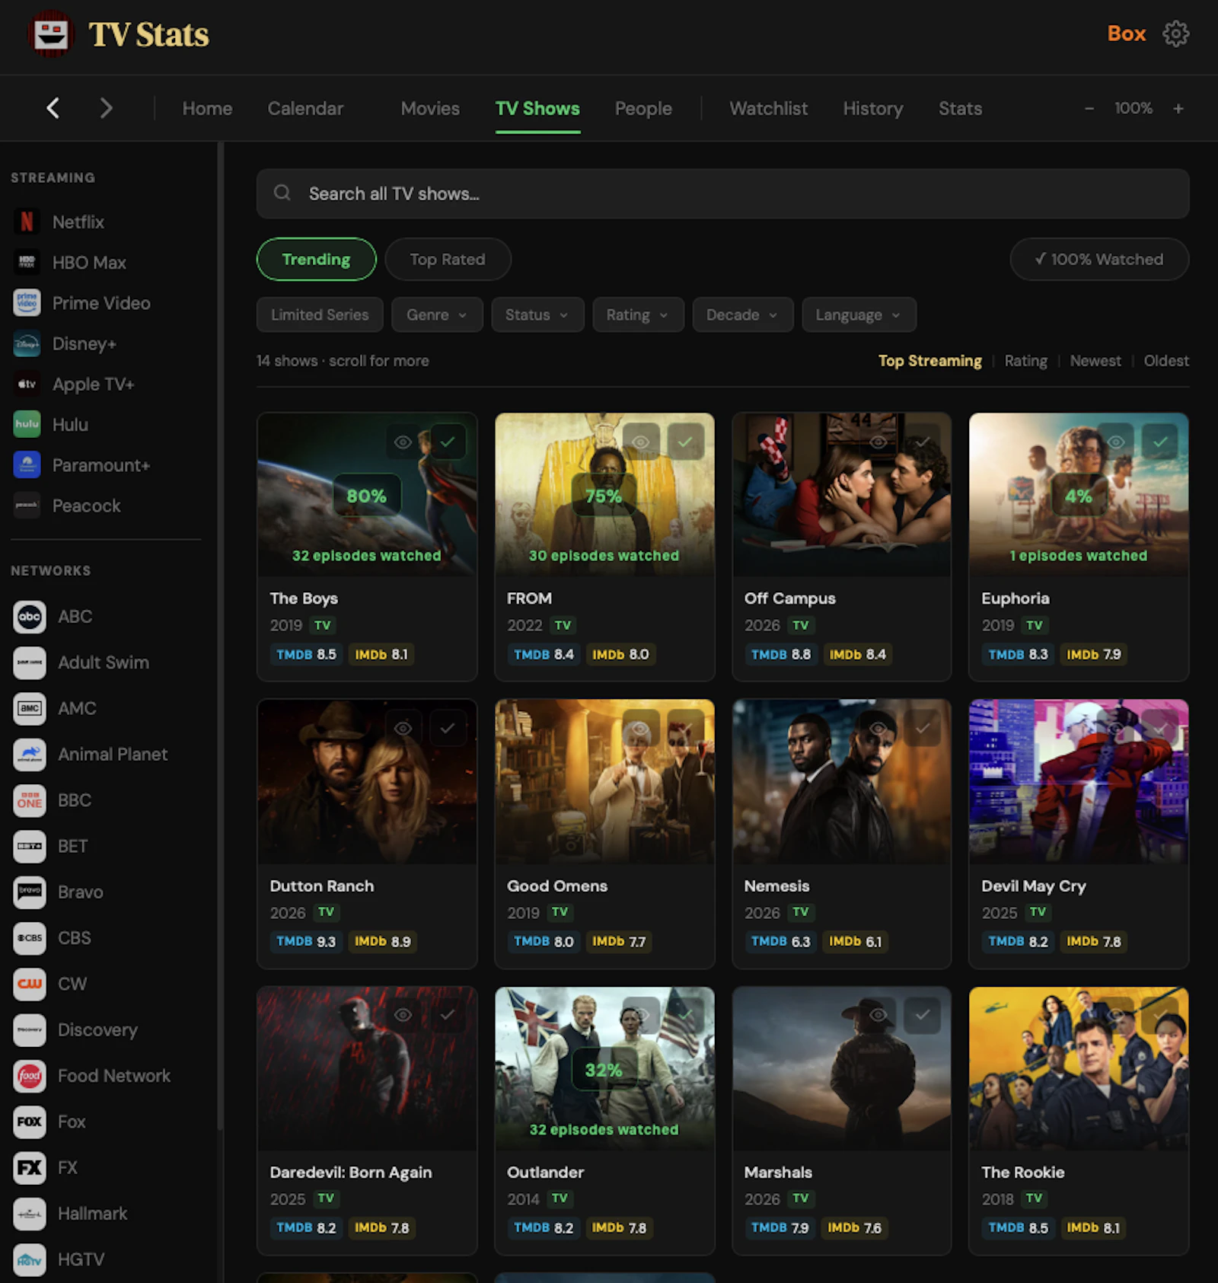Viewport: 1218px width, 1283px height.
Task: Sort shows by Rating link
Action: coord(1025,360)
